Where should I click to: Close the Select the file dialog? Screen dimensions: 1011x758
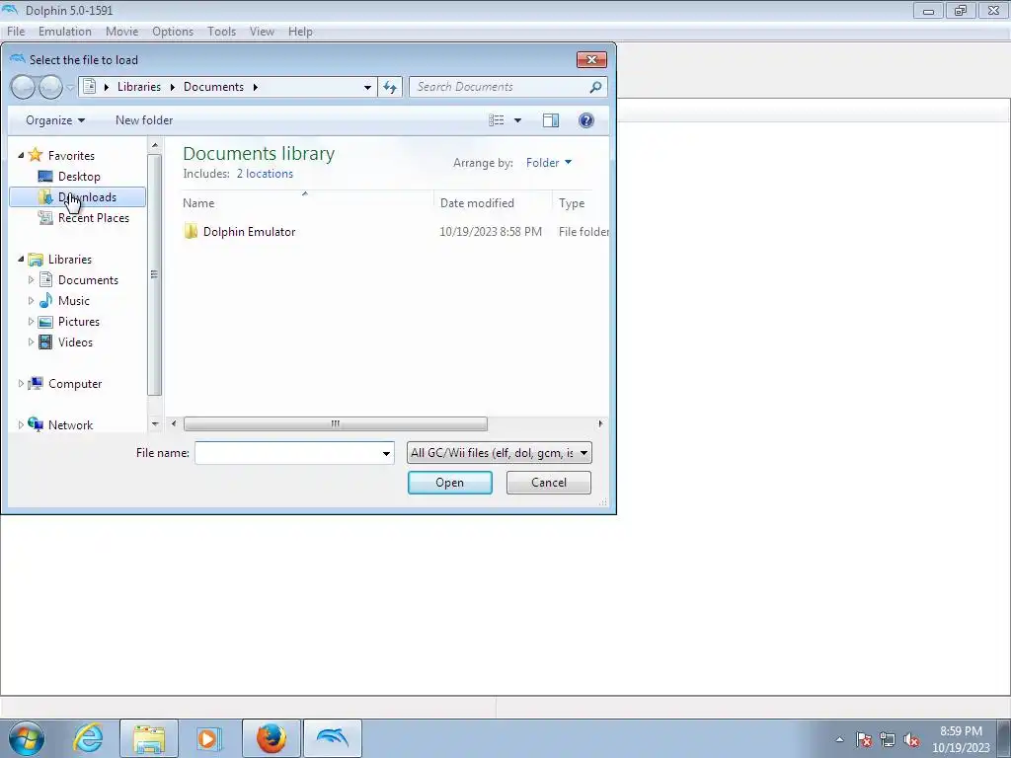pyautogui.click(x=591, y=59)
